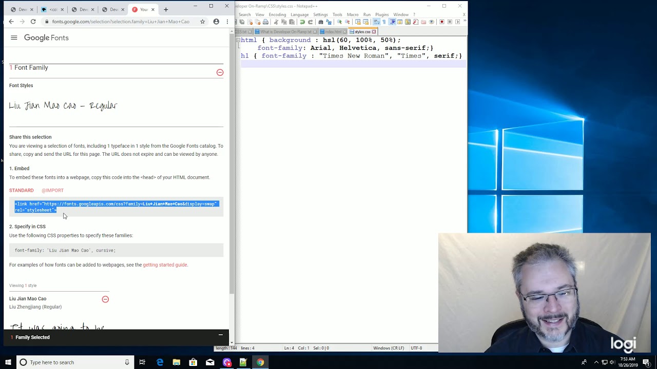
Task: Start macro recording in Notepad++
Action: [441, 22]
